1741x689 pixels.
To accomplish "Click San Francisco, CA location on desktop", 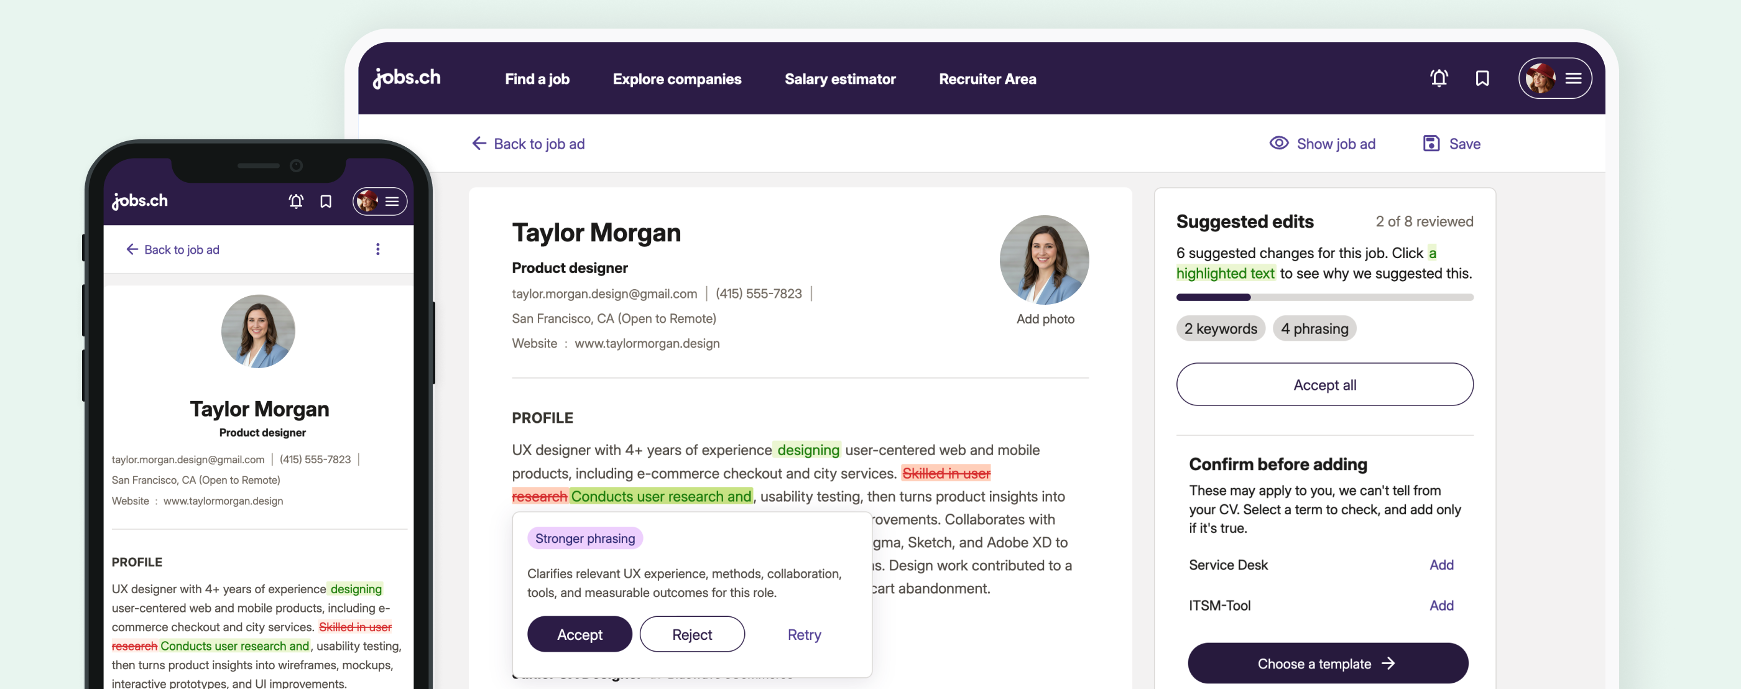I will (614, 318).
